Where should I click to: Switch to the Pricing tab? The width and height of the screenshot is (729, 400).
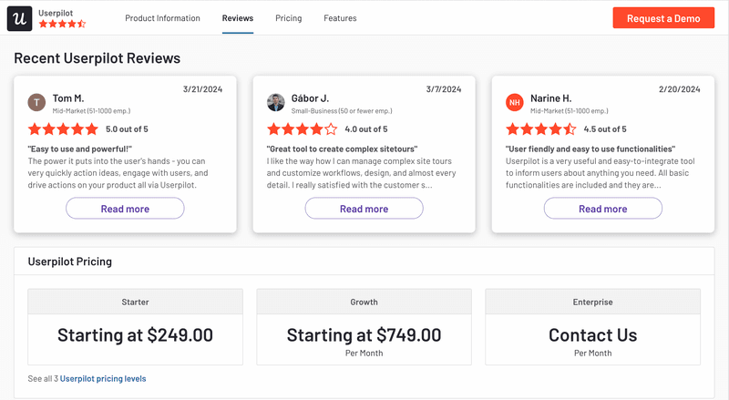pyautogui.click(x=288, y=18)
